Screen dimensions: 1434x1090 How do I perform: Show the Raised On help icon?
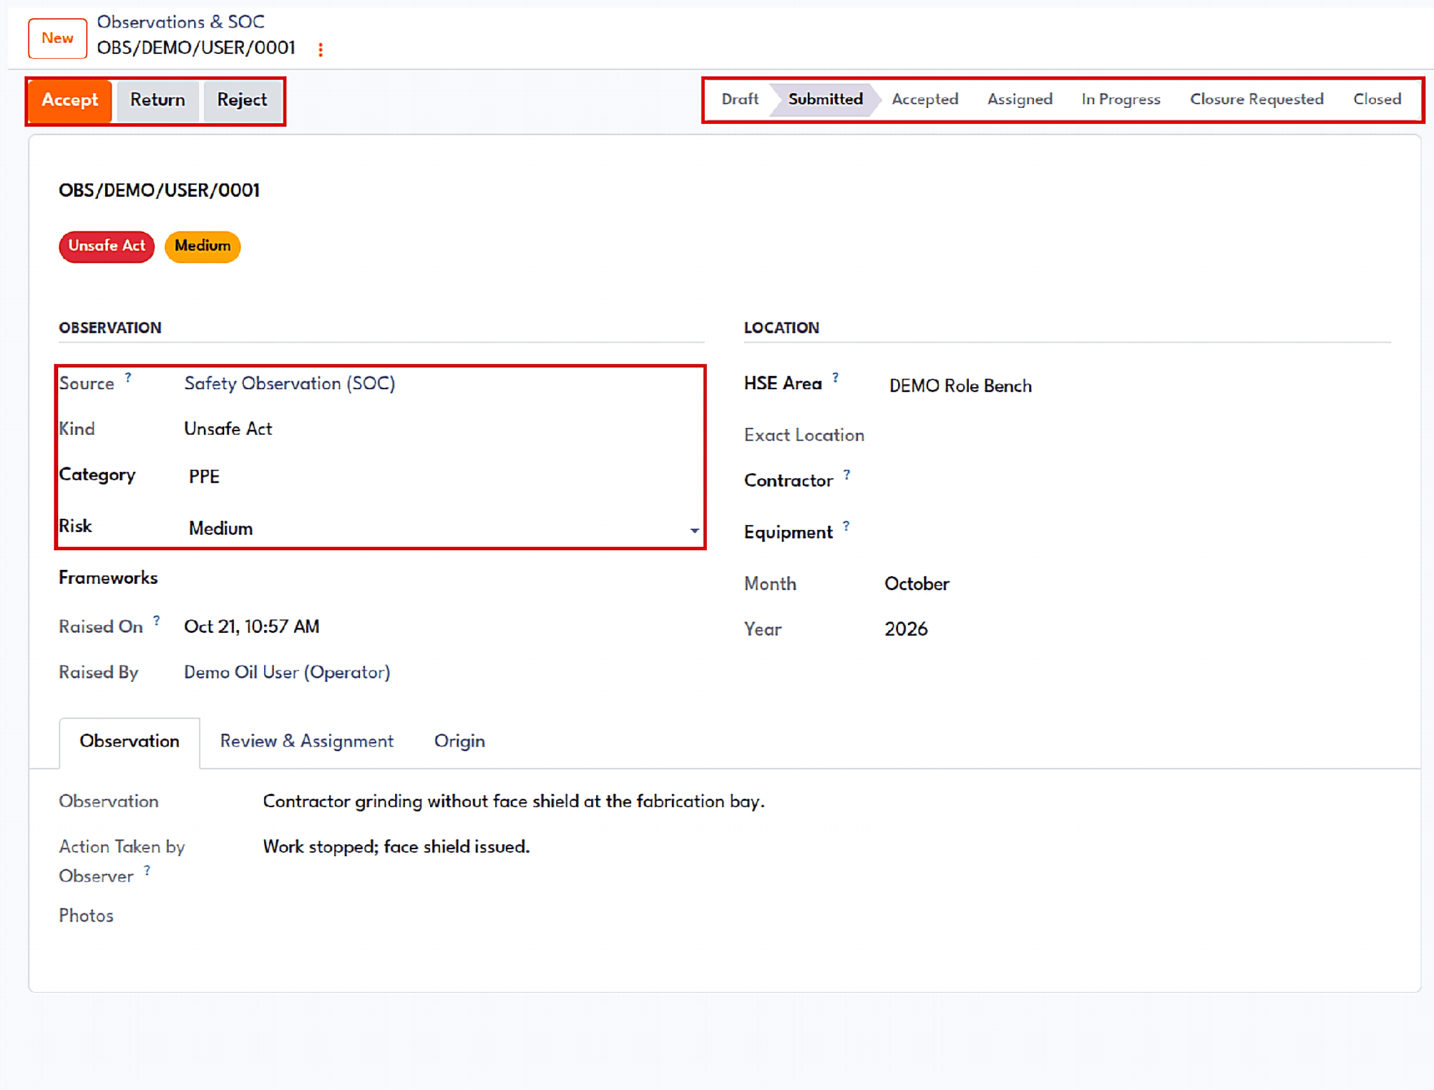(x=157, y=620)
